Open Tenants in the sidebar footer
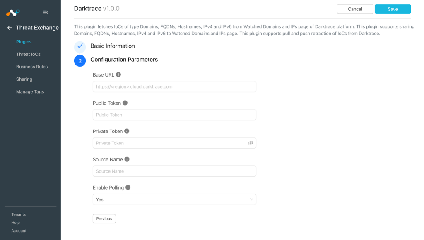The width and height of the screenshot is (424, 240). tap(18, 214)
